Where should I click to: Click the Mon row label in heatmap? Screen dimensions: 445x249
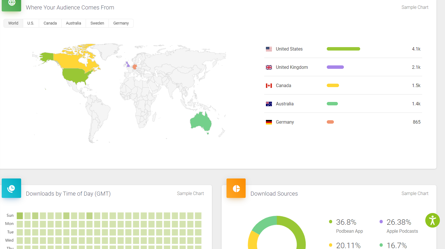[x=9, y=224]
